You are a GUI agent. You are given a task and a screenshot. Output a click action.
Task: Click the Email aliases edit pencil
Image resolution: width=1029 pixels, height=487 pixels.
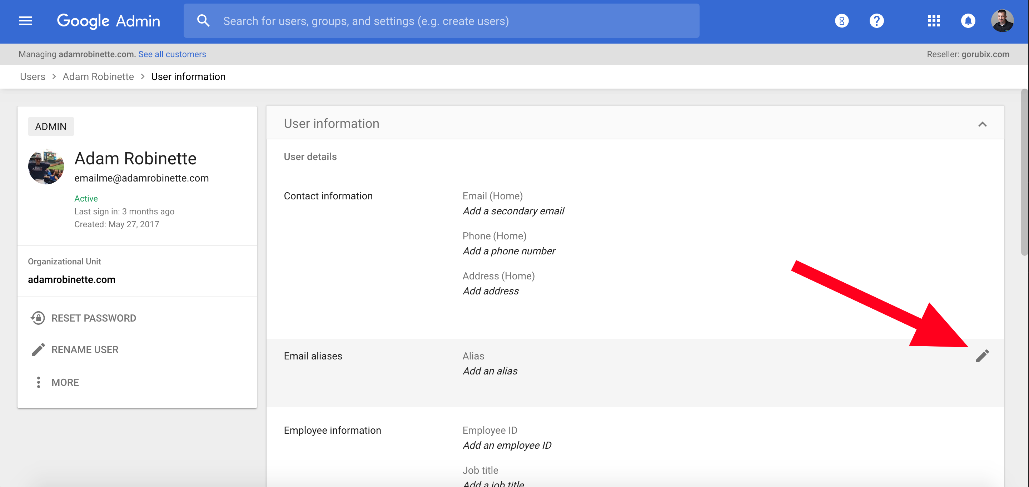point(982,356)
